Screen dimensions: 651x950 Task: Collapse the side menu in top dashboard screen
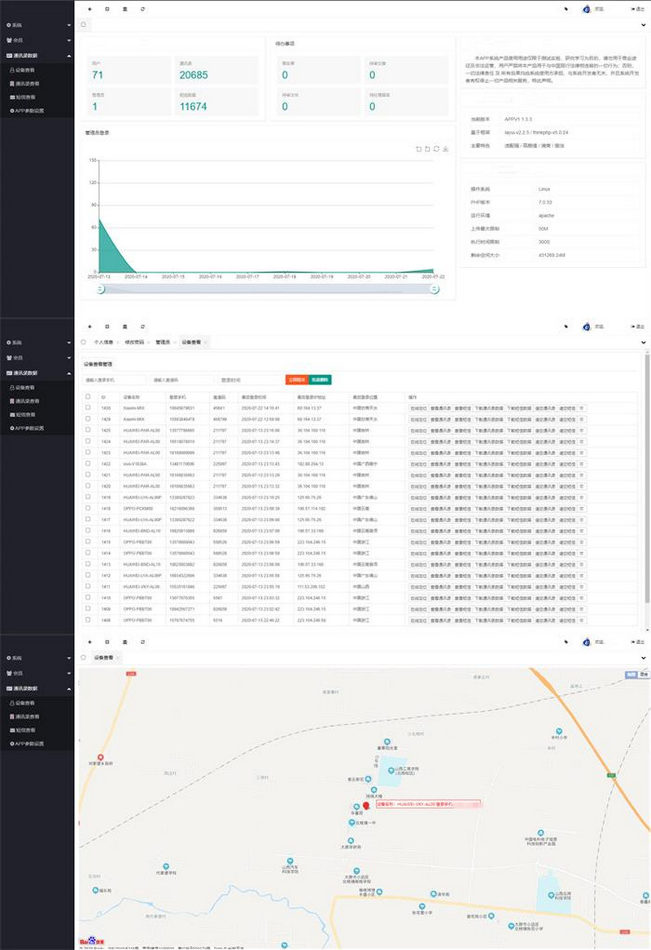click(90, 9)
